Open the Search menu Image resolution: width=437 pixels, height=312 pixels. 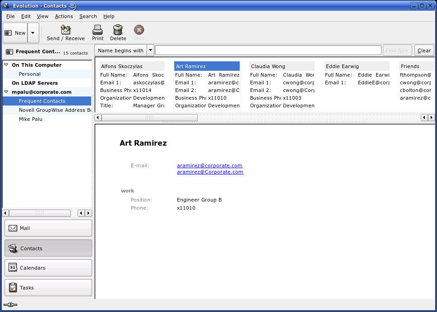(88, 16)
